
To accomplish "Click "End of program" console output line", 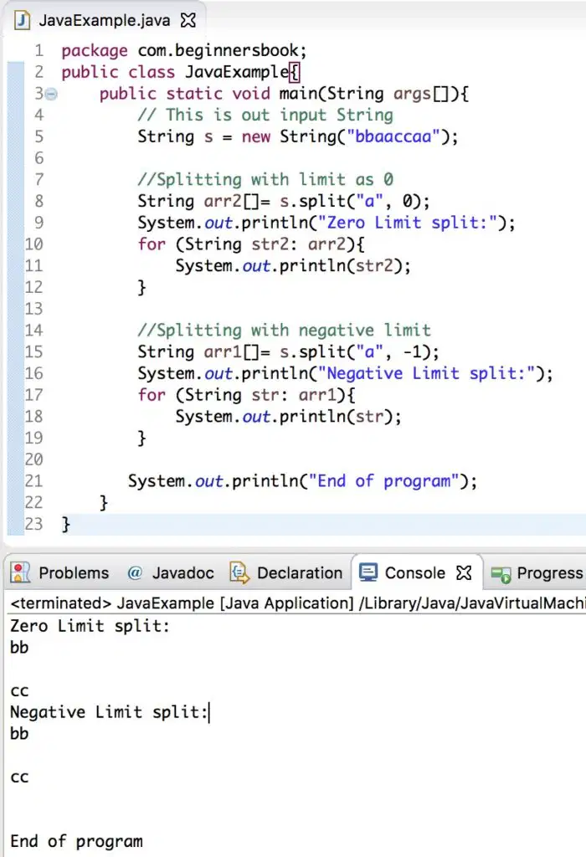I will (x=76, y=841).
